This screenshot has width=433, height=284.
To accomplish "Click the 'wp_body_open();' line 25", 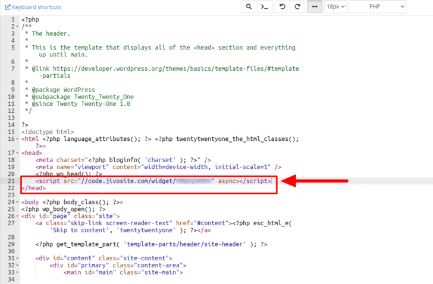I will click(x=64, y=209).
